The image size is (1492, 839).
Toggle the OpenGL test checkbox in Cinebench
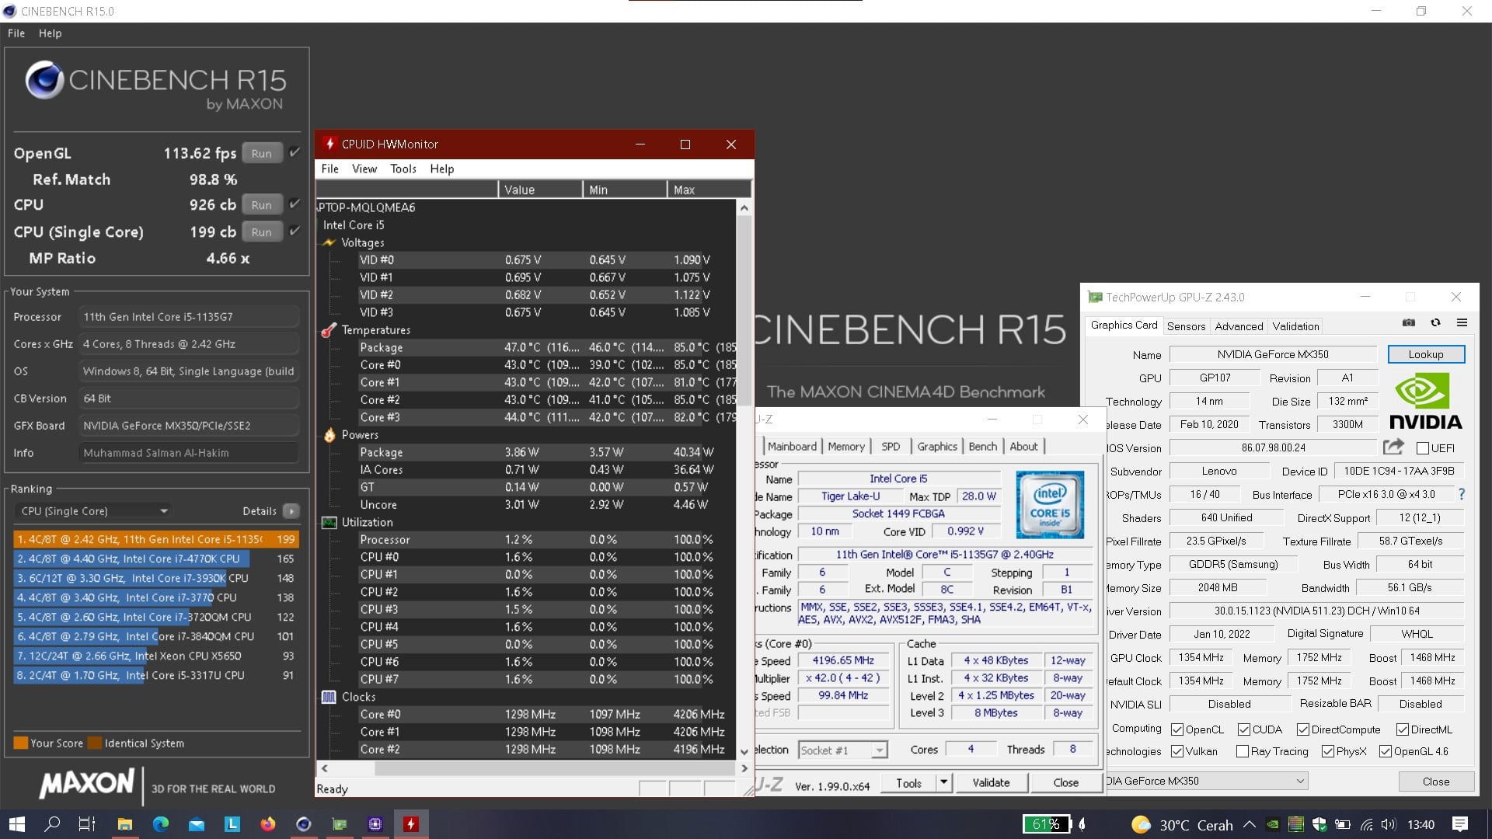coord(295,152)
